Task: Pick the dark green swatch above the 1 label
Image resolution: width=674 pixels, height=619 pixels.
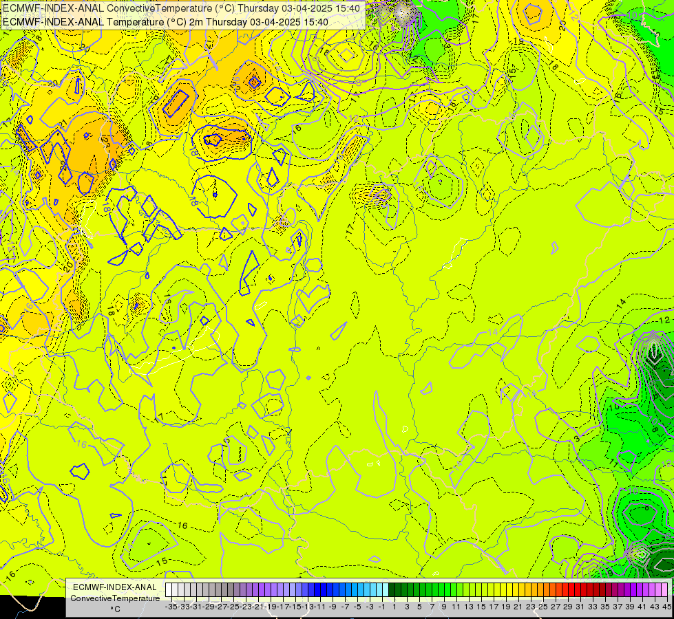Action: 392,589
